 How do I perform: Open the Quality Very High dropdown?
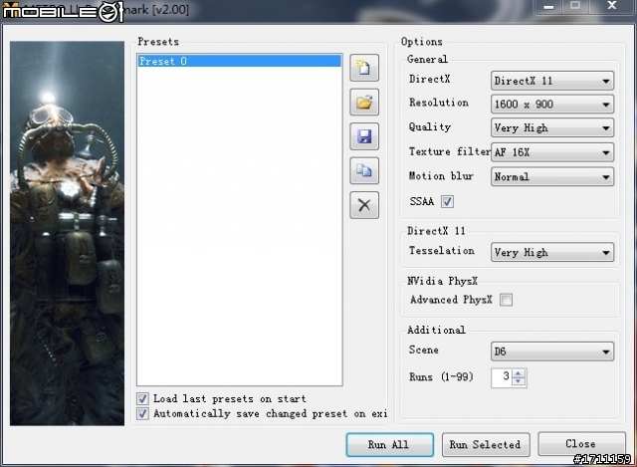pos(552,128)
